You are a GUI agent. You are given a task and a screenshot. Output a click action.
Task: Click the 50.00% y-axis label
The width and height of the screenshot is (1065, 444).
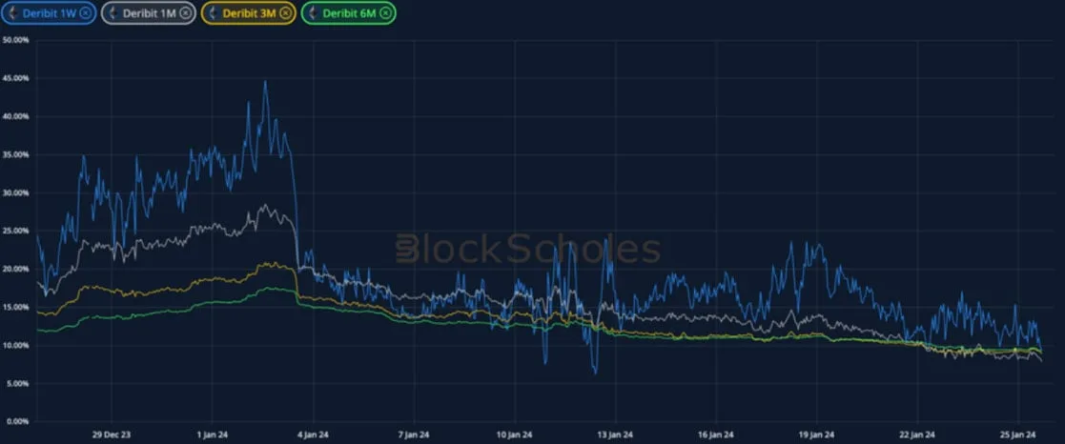pos(15,40)
